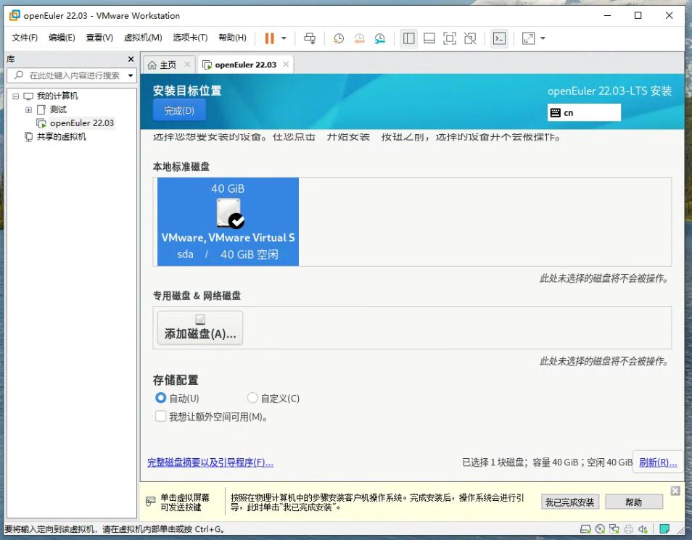
Task: Open the console view icon
Action: click(x=499, y=38)
